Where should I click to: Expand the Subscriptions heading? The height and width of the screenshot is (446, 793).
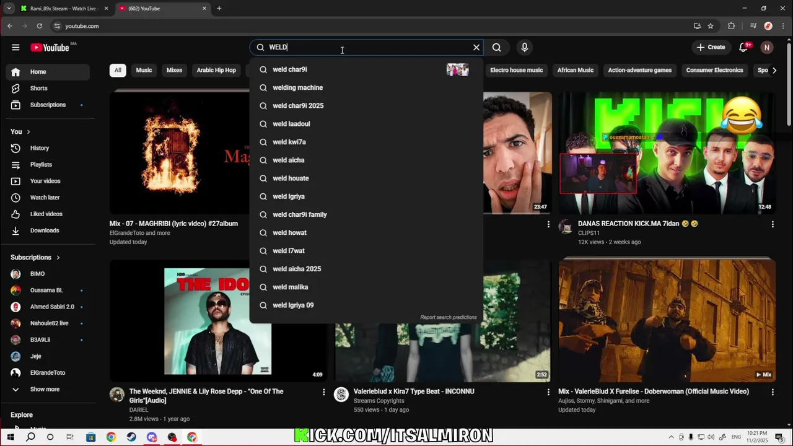click(35, 258)
